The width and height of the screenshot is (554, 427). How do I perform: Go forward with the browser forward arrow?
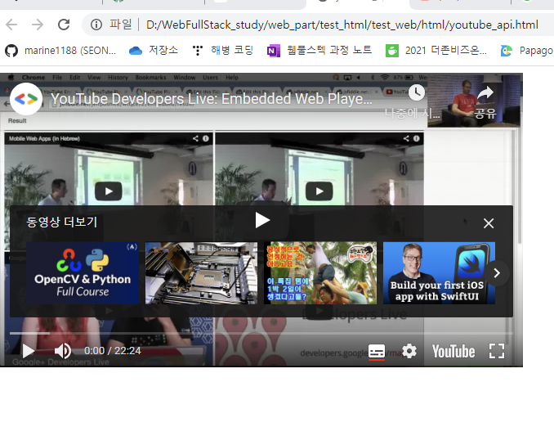[x=38, y=25]
